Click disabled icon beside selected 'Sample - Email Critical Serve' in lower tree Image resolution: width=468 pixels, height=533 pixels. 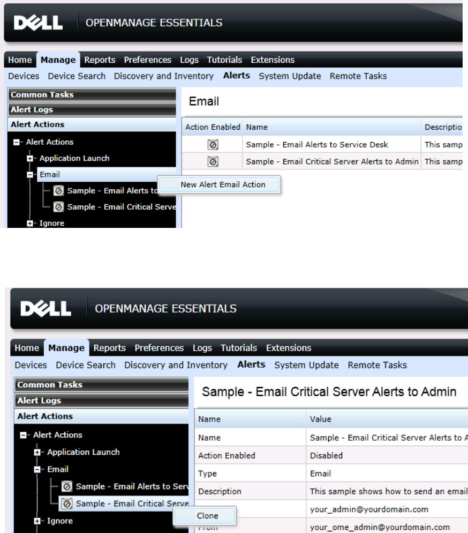tap(67, 504)
